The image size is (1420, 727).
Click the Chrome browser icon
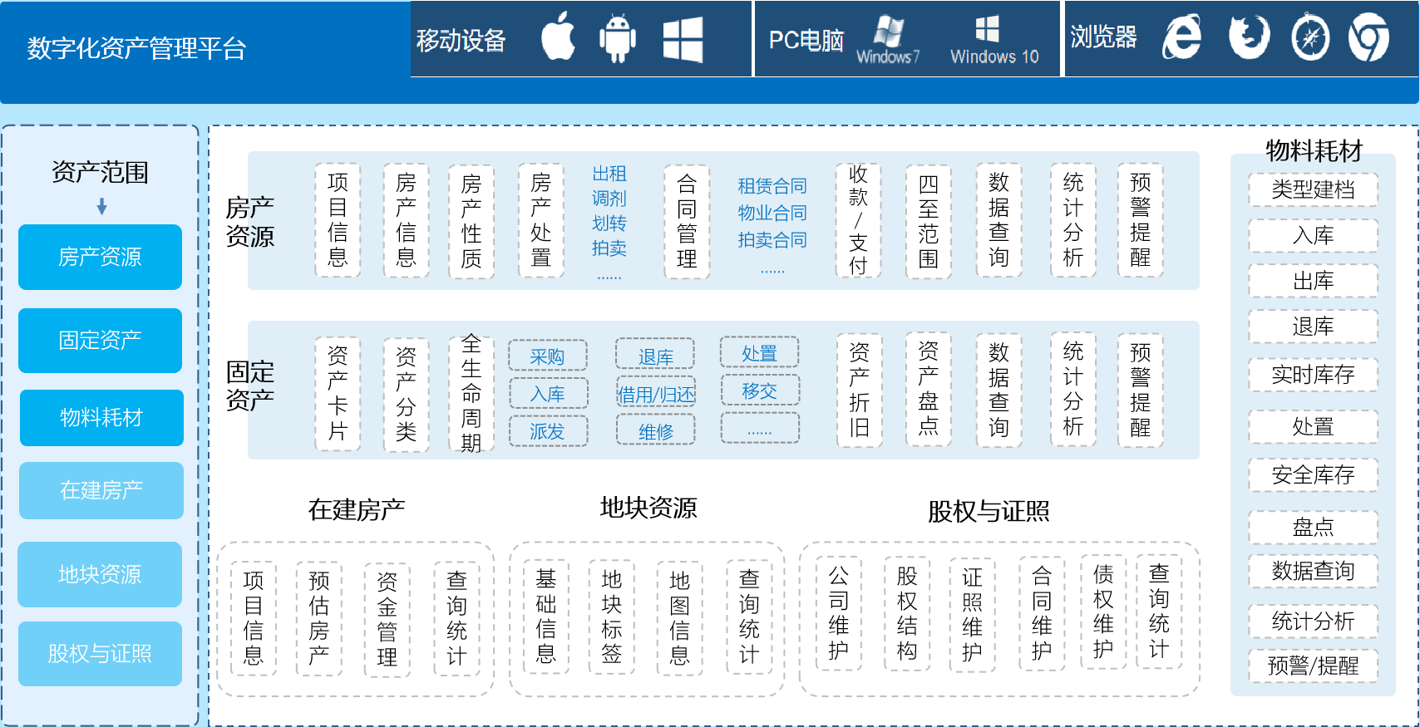[1368, 38]
